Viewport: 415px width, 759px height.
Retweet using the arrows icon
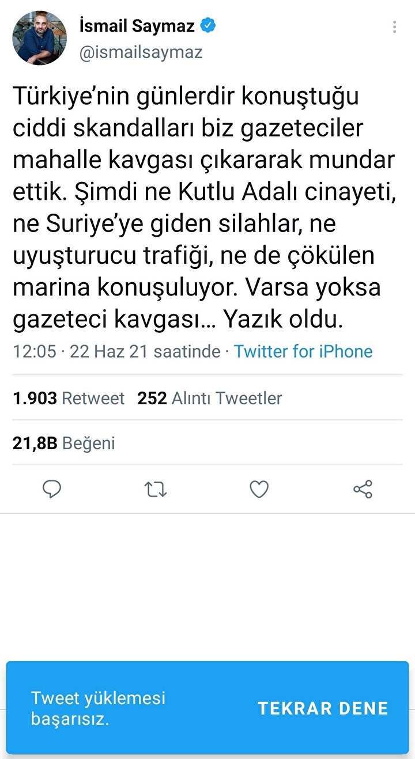155,489
